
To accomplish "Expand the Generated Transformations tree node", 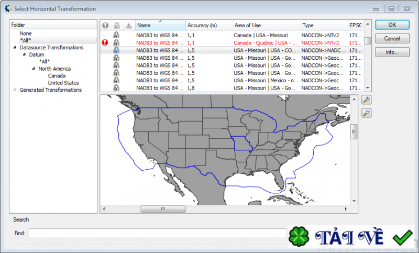I will pos(15,90).
